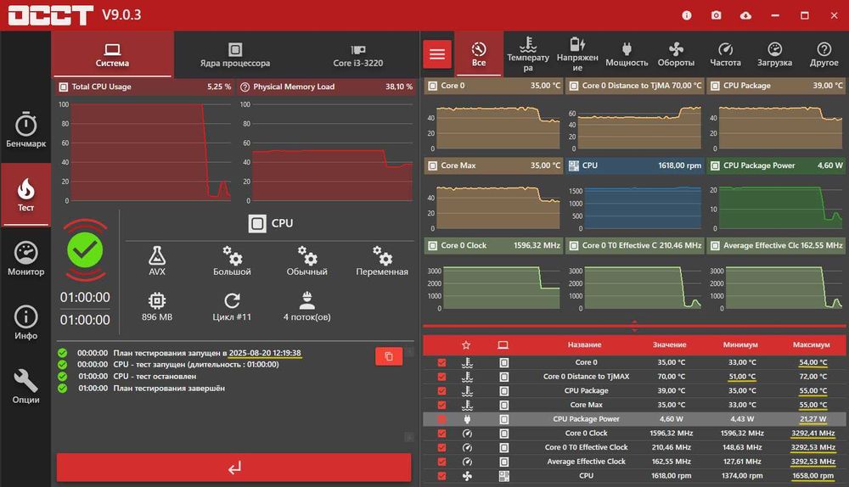
Task: Toggle the CPU fan row checkbox
Action: 441,476
